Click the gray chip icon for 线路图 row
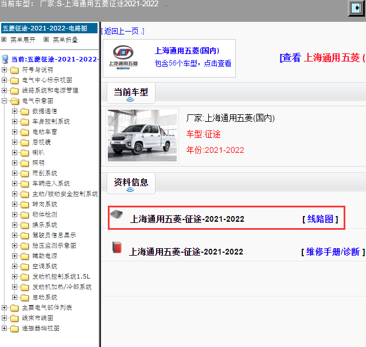Screen dimensions: 366x347 116,214
